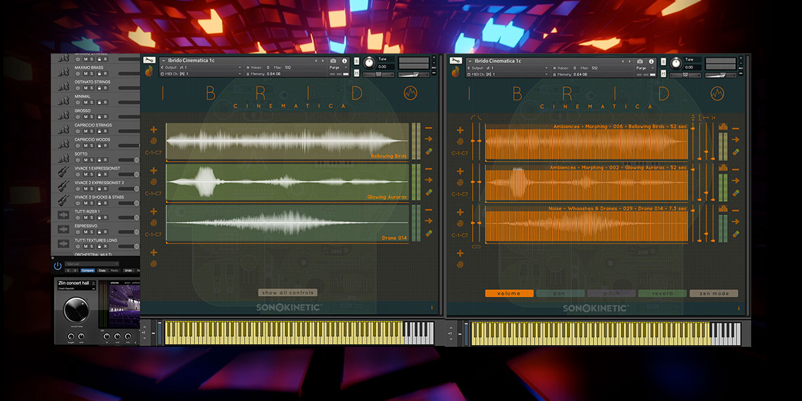Click the Tune knob in right instrument

tap(675, 63)
